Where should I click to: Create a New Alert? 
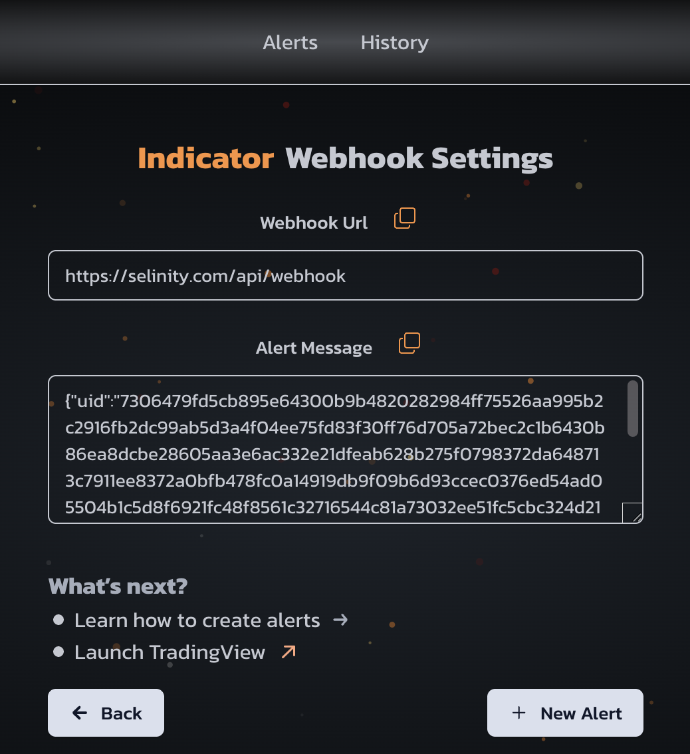click(565, 713)
